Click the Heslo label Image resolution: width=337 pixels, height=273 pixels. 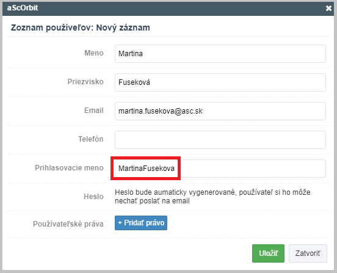coord(93,197)
